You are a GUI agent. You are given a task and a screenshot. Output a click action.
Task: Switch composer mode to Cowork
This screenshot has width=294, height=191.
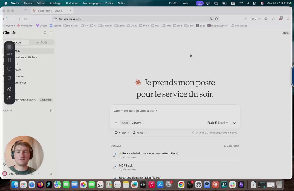(x=136, y=123)
